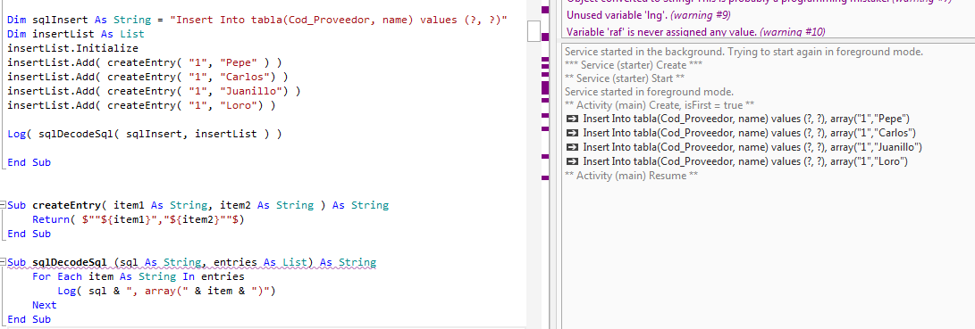Select log line "Activity (main) Create, isFirst = true"

click(660, 104)
